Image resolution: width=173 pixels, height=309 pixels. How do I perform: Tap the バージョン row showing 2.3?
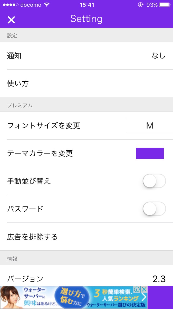86,278
